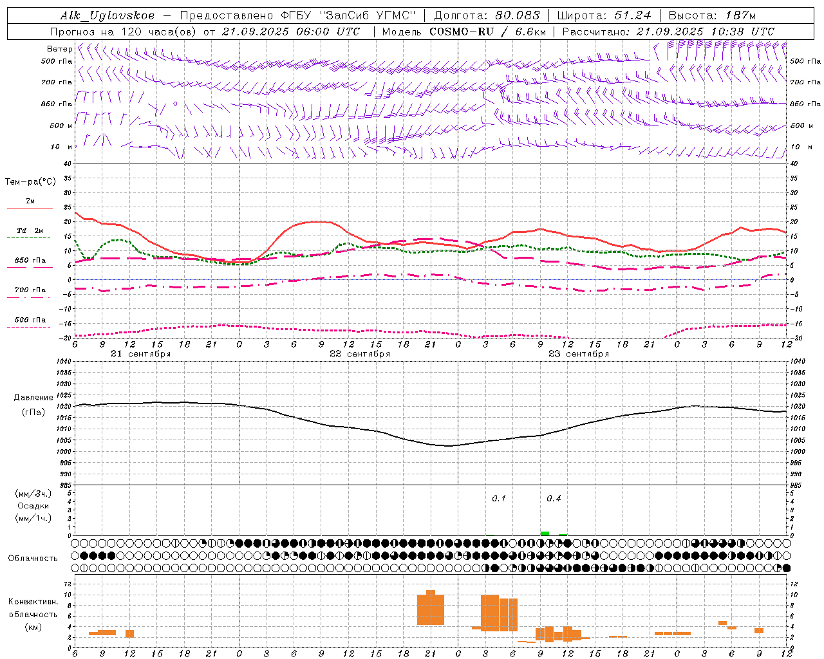Click the (мм/1ч.) precipitation unit label
The image size is (824, 659).
coord(33,518)
